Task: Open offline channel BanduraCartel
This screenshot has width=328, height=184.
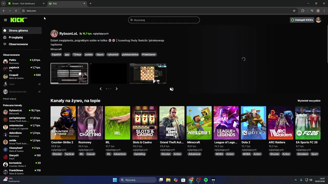Action: 22,91
